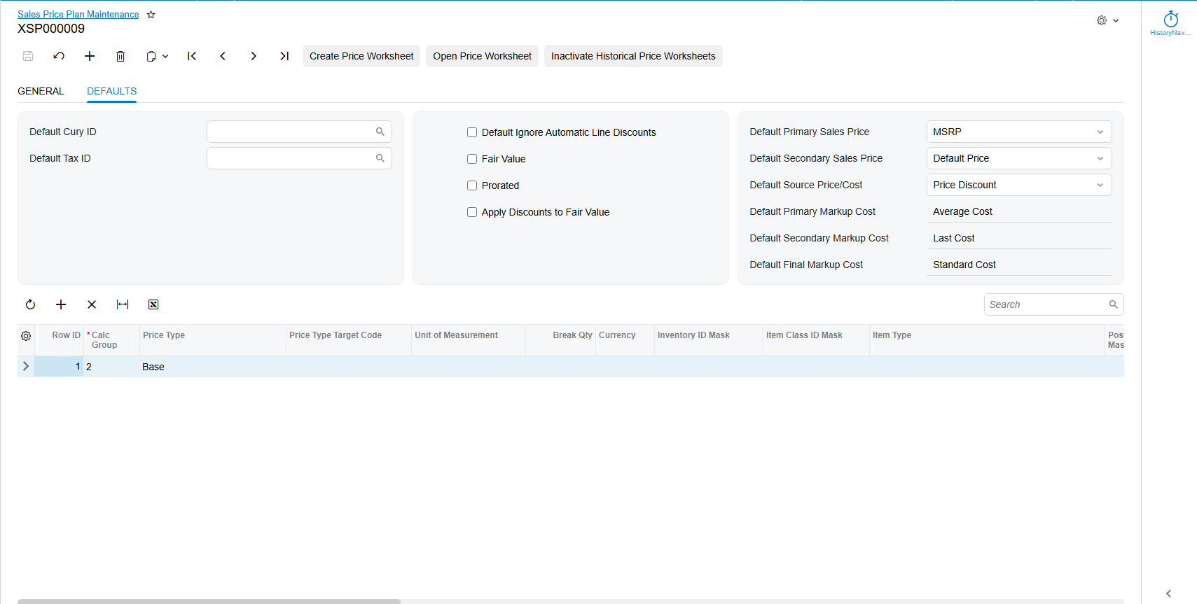Fit grid columns to width
Image resolution: width=1197 pixels, height=604 pixels.
123,304
